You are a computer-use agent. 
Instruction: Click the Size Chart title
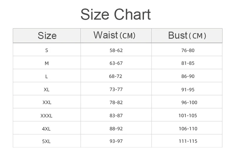(x=116, y=14)
